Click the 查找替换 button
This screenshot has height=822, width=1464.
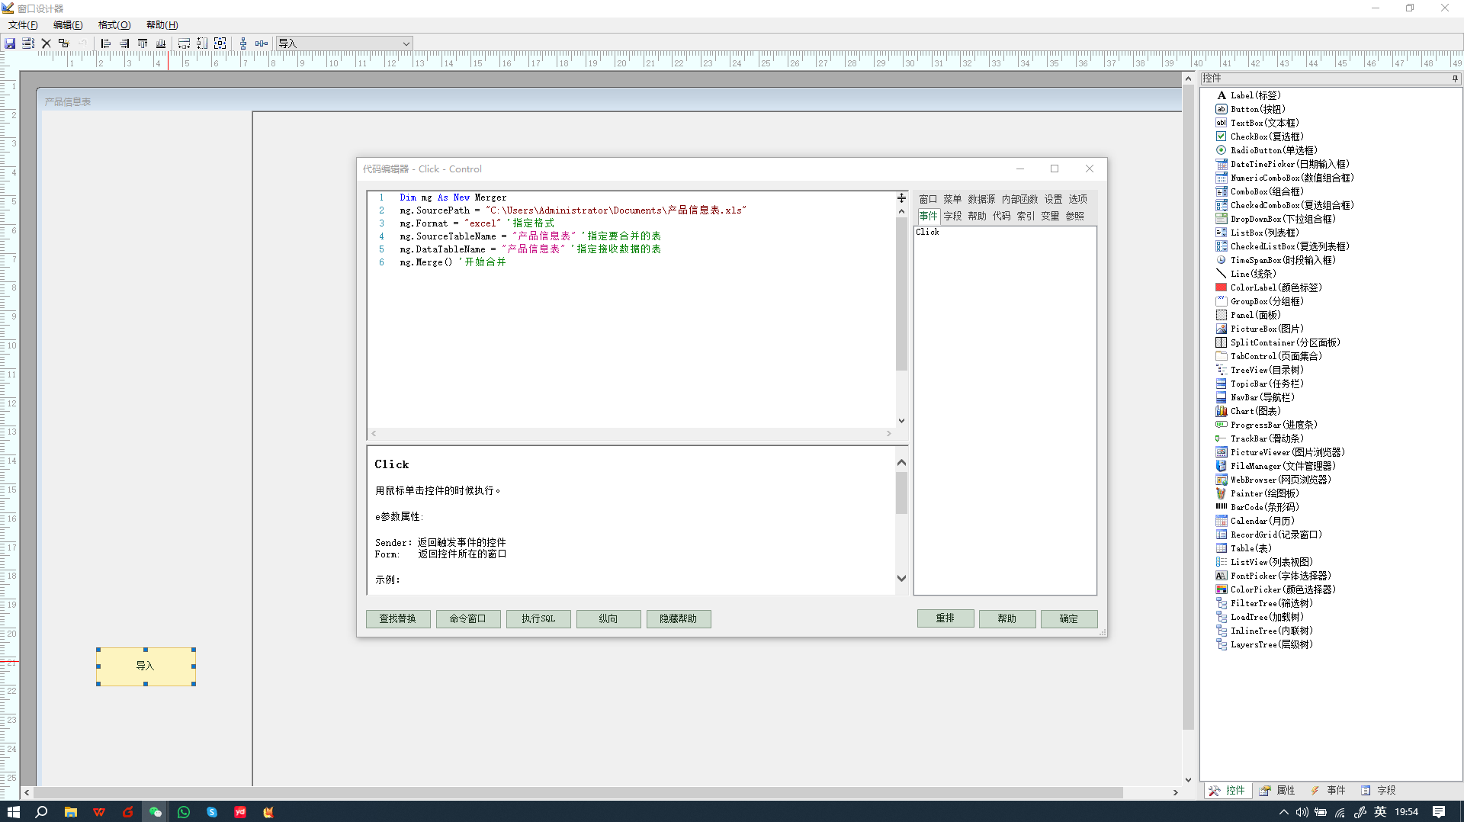tap(398, 618)
